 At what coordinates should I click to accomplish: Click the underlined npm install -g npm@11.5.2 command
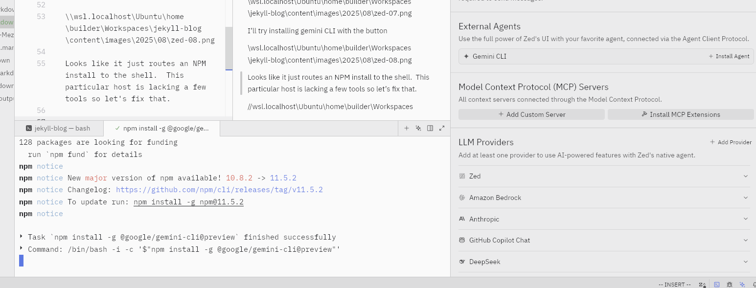188,202
